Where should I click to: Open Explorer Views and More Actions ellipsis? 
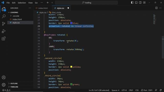coord(30,8)
